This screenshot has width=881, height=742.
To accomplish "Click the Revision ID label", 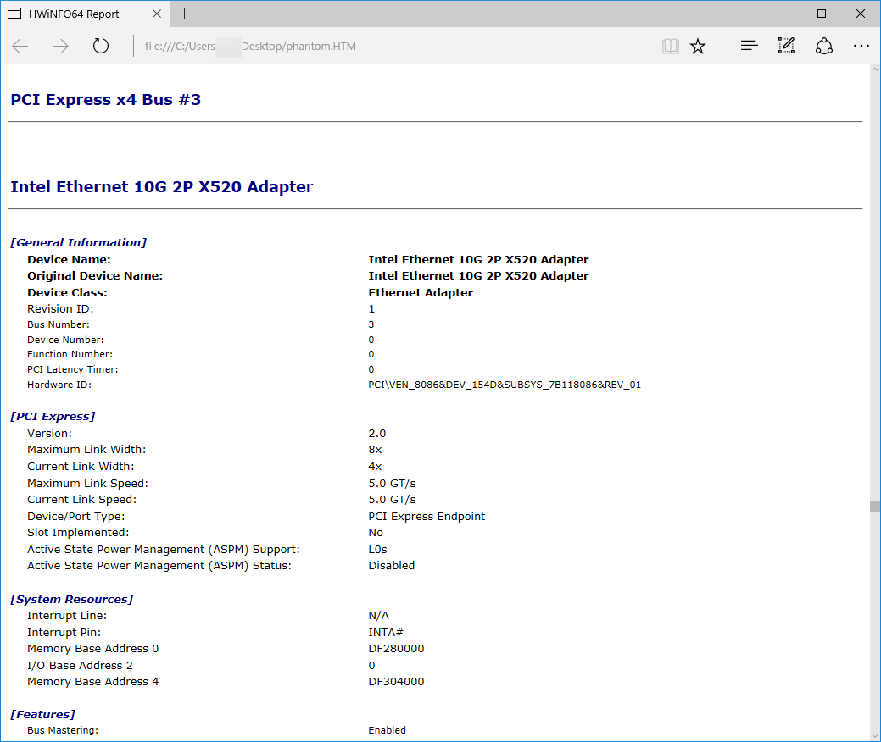I will click(61, 308).
